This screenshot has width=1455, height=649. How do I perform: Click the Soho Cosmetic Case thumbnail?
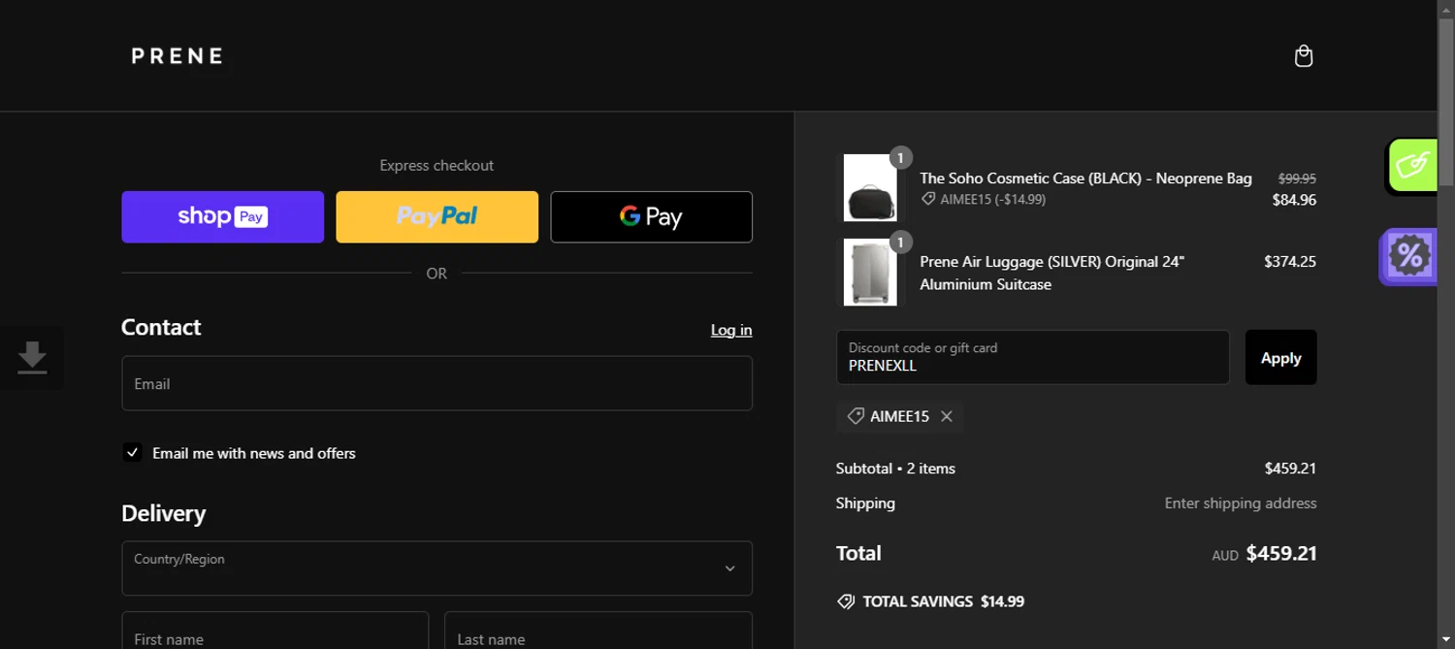pos(869,187)
